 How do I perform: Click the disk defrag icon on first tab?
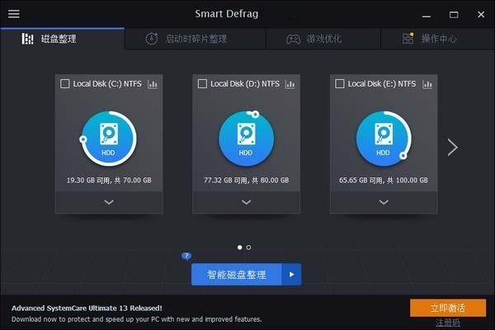click(x=27, y=39)
